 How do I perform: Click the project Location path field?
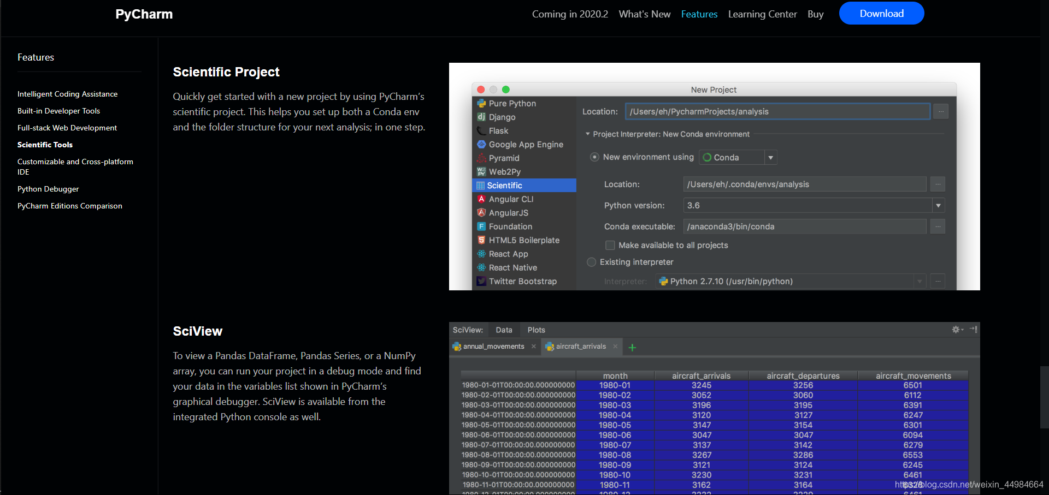pos(777,111)
